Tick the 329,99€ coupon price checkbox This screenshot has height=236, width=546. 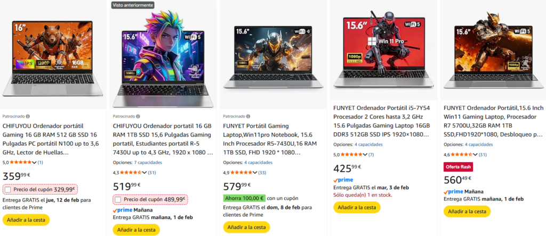(x=7, y=189)
